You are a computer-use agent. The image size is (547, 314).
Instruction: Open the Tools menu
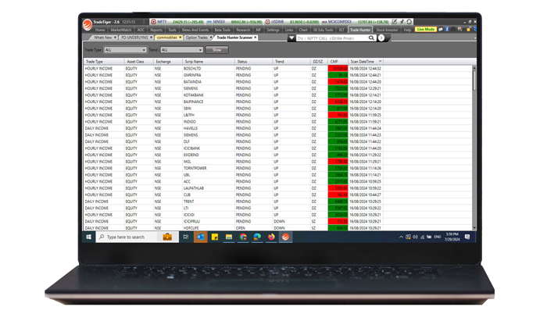pos(172,30)
